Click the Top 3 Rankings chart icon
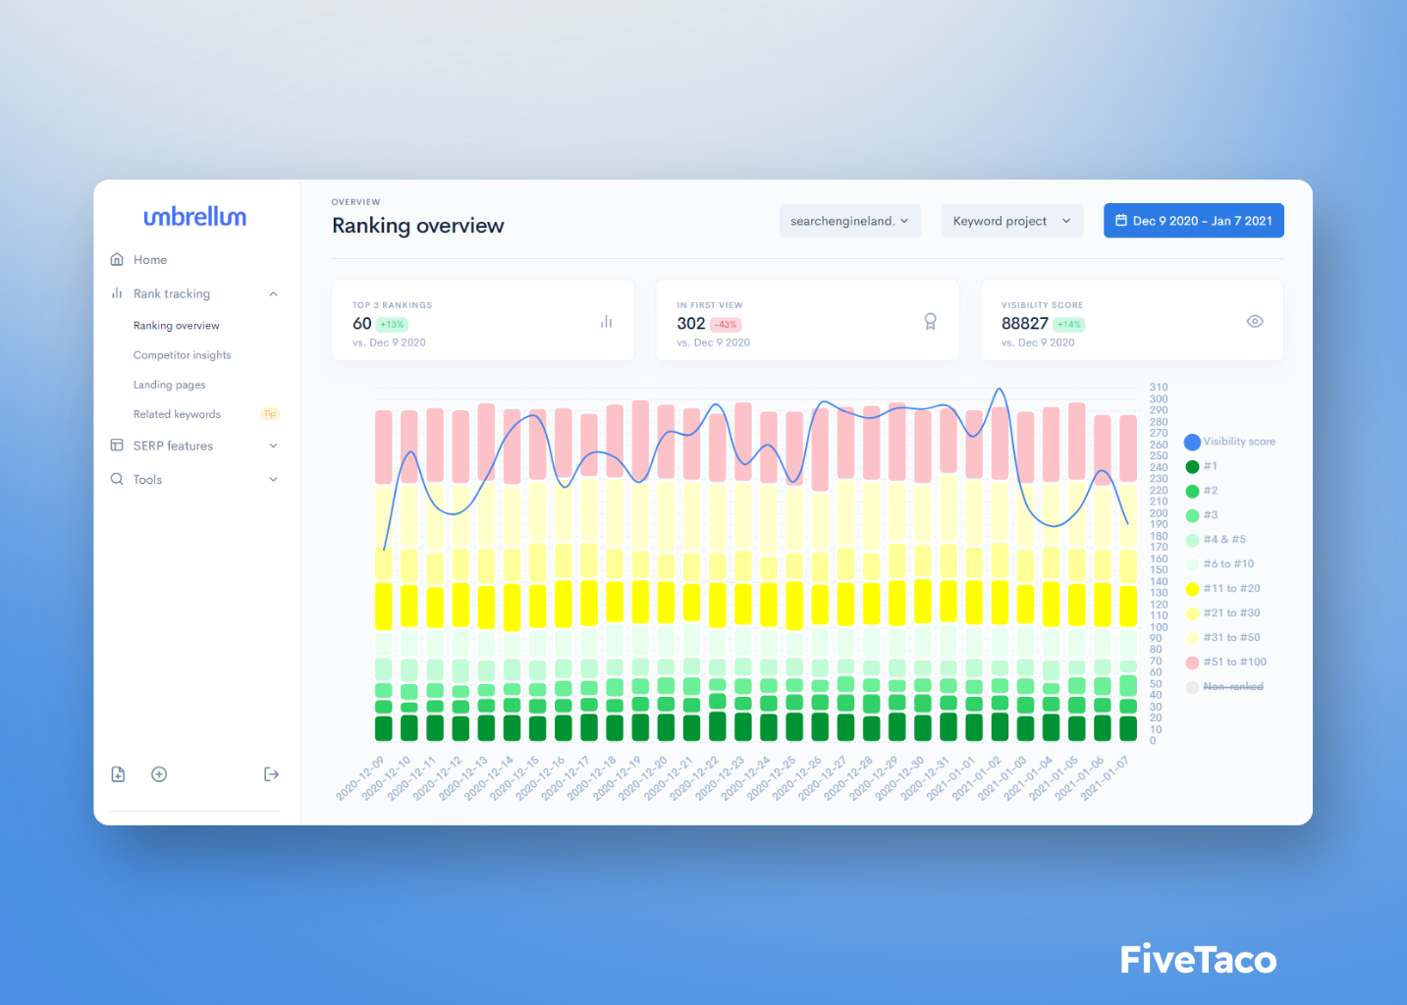1407x1005 pixels. (x=607, y=322)
